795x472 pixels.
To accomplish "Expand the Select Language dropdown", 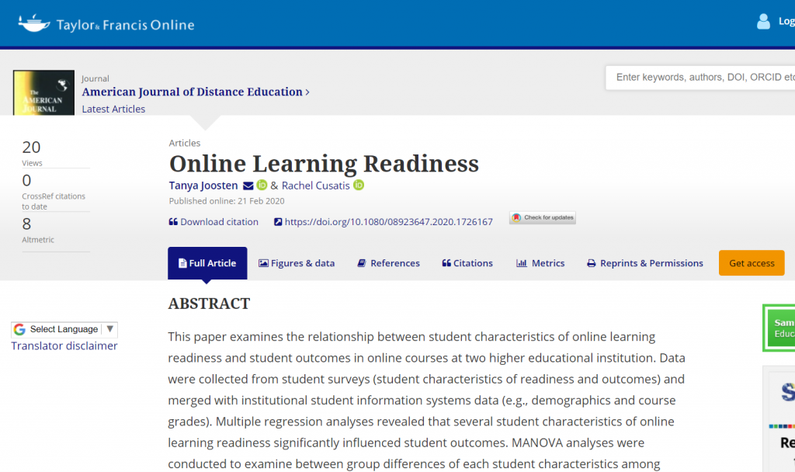I will [64, 329].
